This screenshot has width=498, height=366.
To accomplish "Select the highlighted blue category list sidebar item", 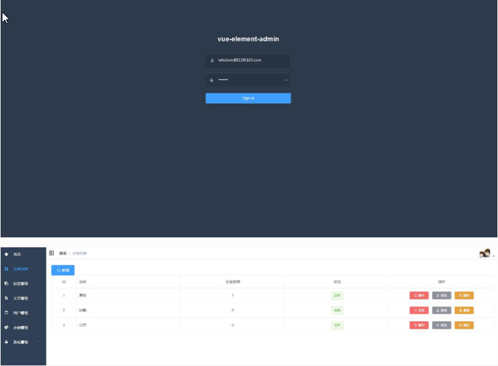I will pos(23,269).
